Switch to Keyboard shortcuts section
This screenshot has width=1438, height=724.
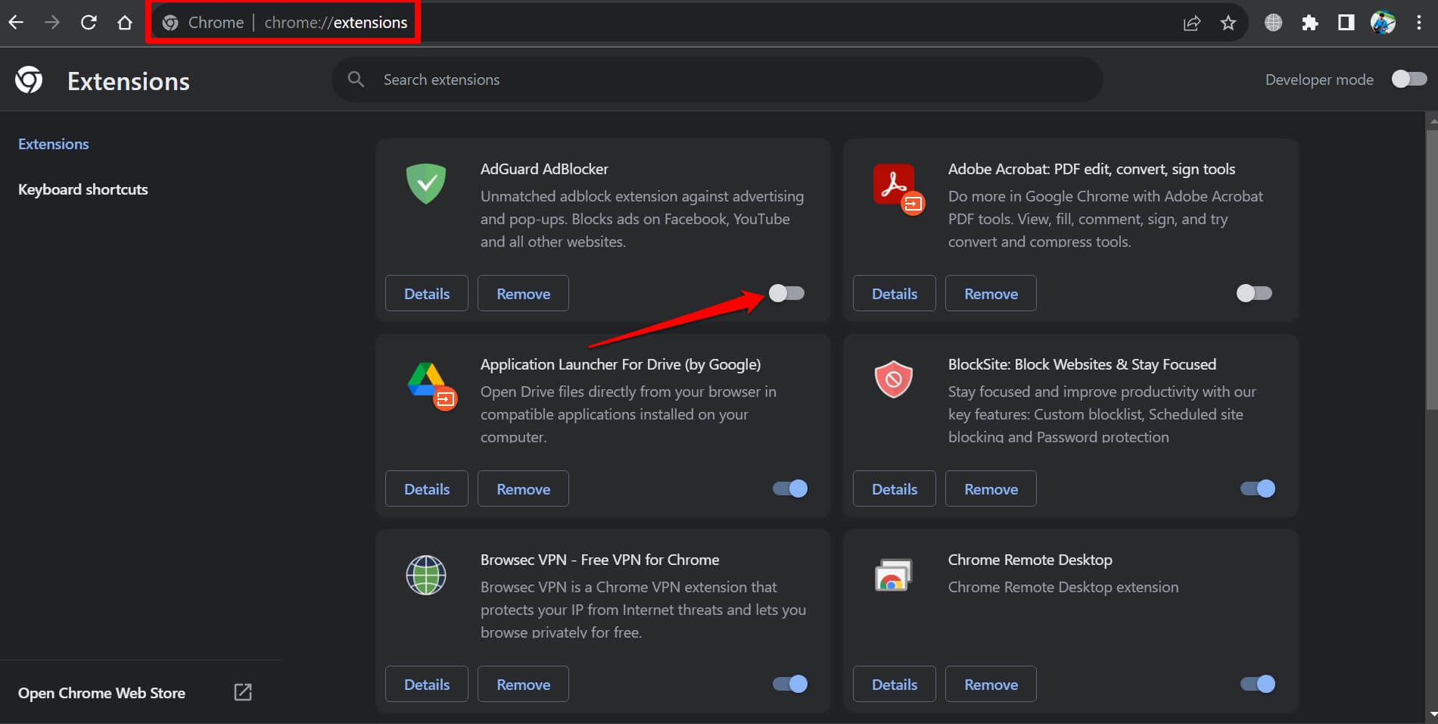click(x=83, y=189)
